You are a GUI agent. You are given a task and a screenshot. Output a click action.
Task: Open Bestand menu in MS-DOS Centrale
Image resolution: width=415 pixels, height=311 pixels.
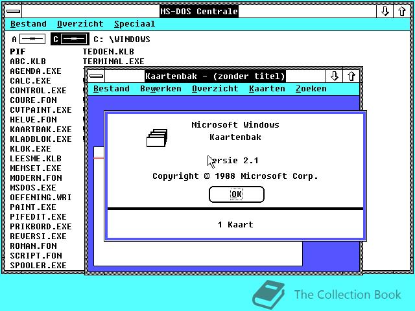pyautogui.click(x=29, y=24)
